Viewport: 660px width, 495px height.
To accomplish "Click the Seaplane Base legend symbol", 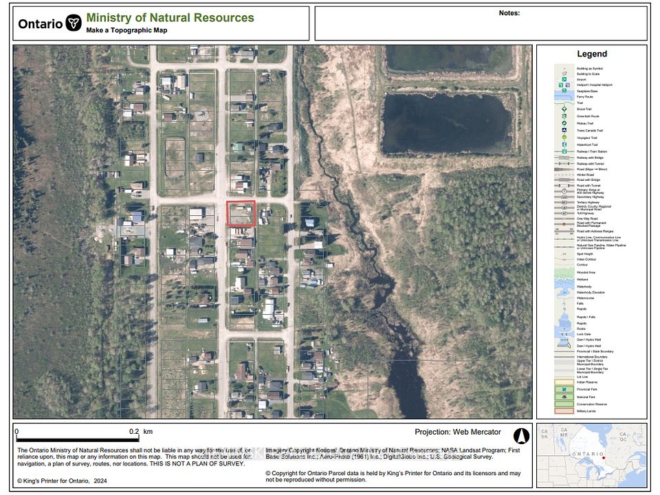I will pos(564,91).
